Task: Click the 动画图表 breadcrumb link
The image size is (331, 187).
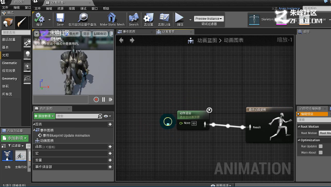Action: (x=233, y=41)
